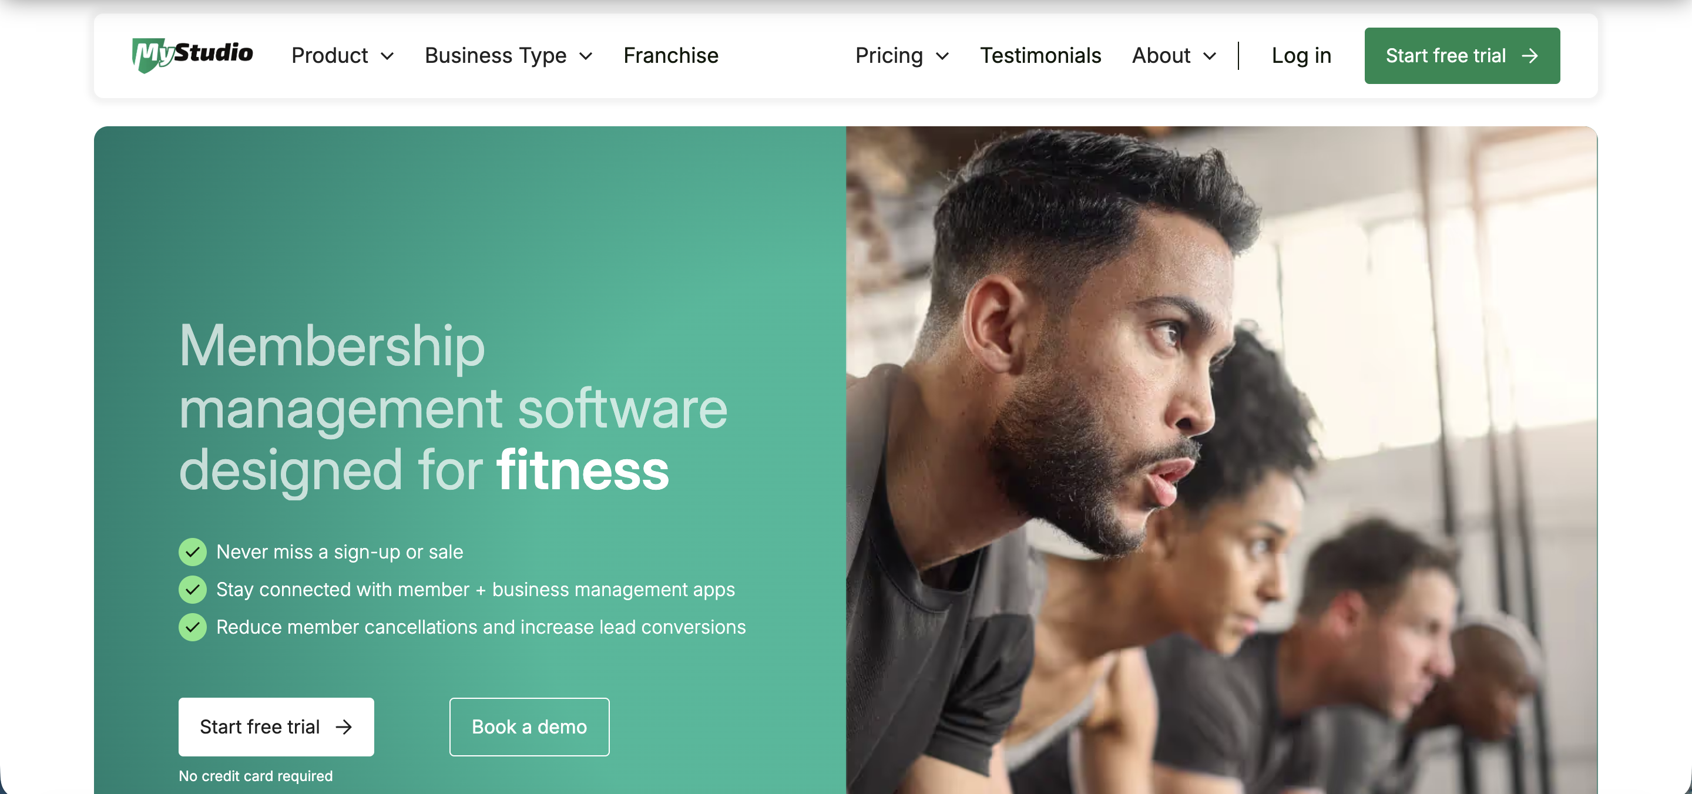Open the Franchise menu item
The height and width of the screenshot is (794, 1692).
(670, 55)
